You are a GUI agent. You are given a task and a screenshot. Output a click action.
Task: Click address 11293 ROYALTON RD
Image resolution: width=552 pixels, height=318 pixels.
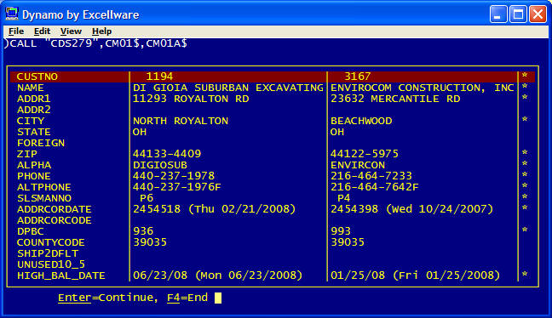[x=191, y=99]
